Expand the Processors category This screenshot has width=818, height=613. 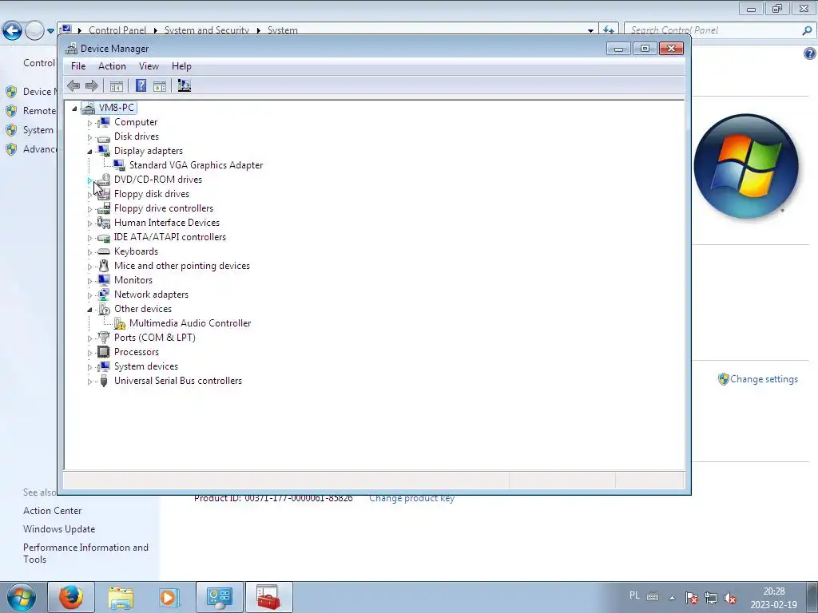(89, 353)
